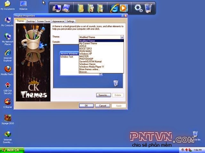Viewport: 205px width, 153px height.
Task: Open the Appearance tab
Action: (x=58, y=21)
